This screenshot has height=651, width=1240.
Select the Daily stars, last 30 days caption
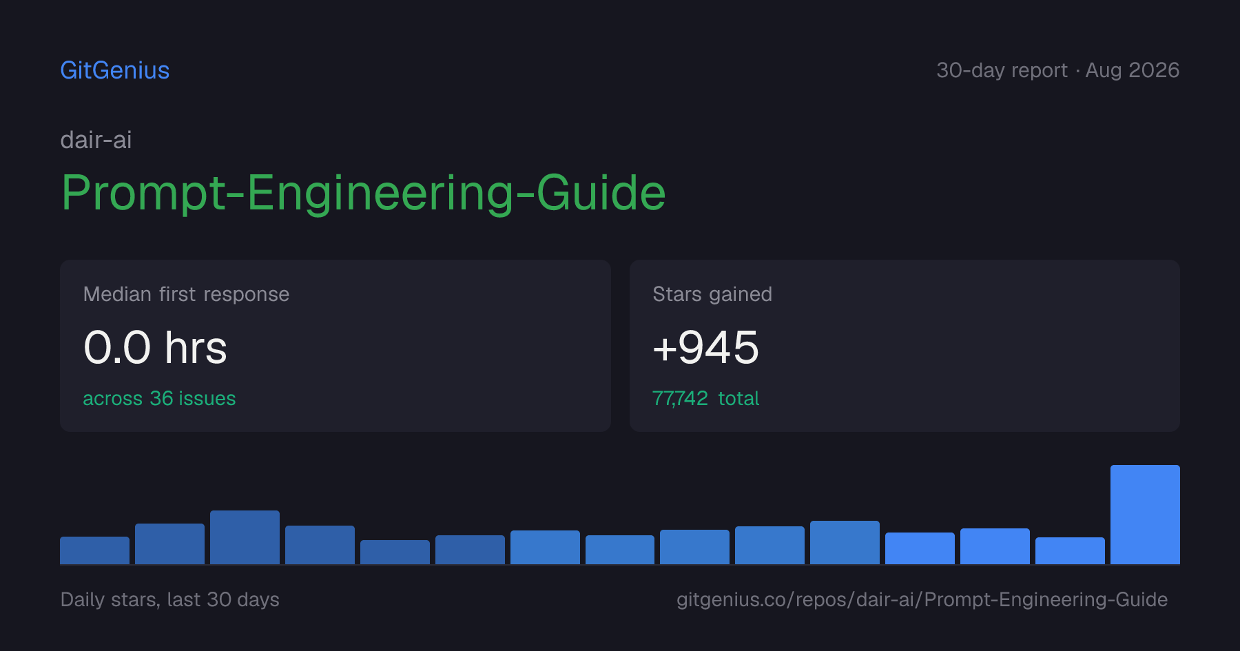pyautogui.click(x=170, y=599)
